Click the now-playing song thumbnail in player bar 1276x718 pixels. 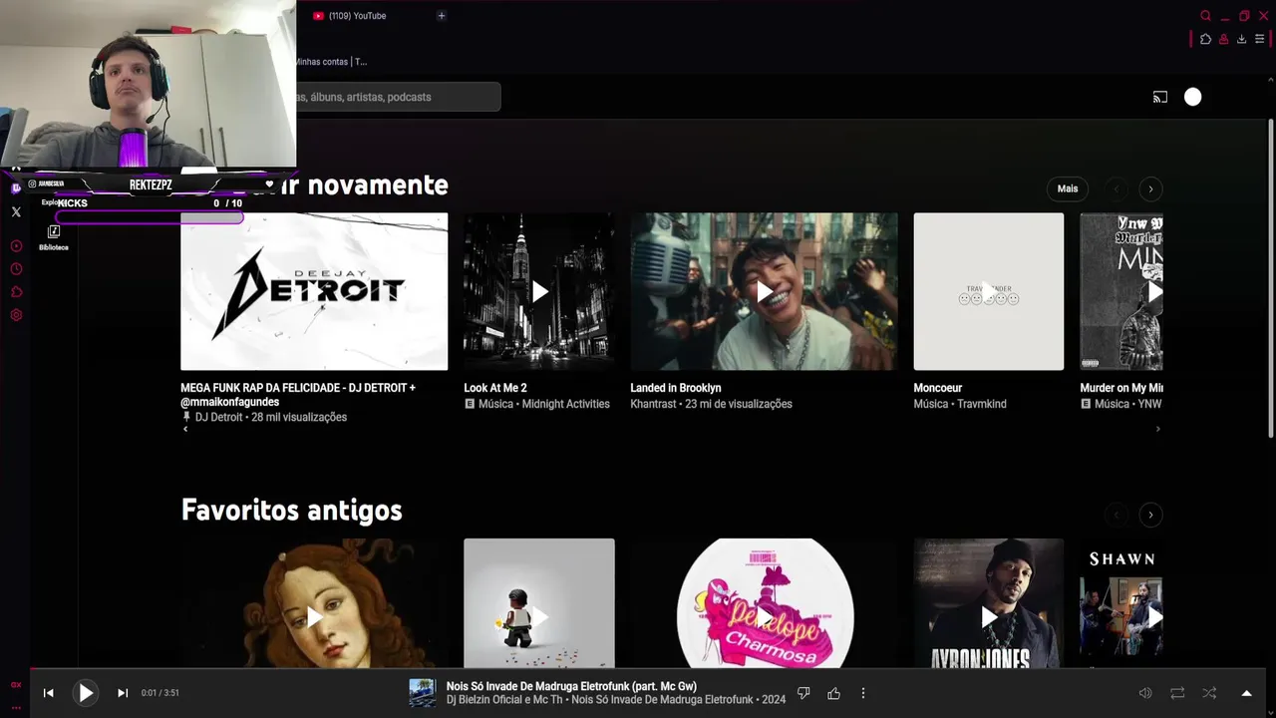tap(423, 693)
